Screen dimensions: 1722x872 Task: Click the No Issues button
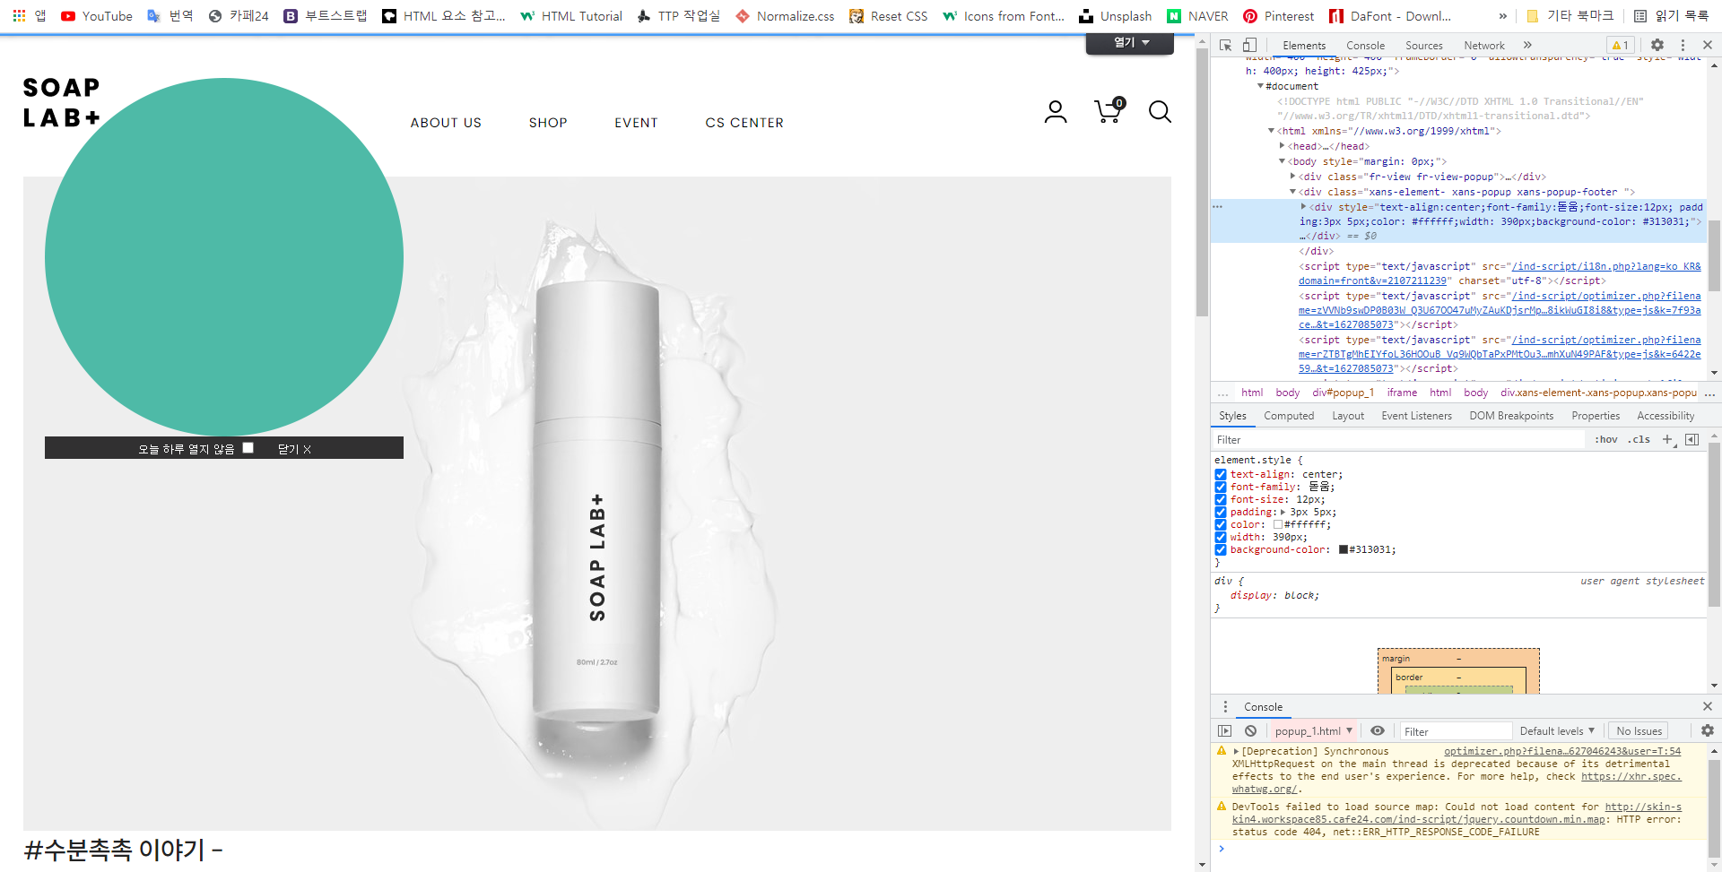[x=1639, y=731]
